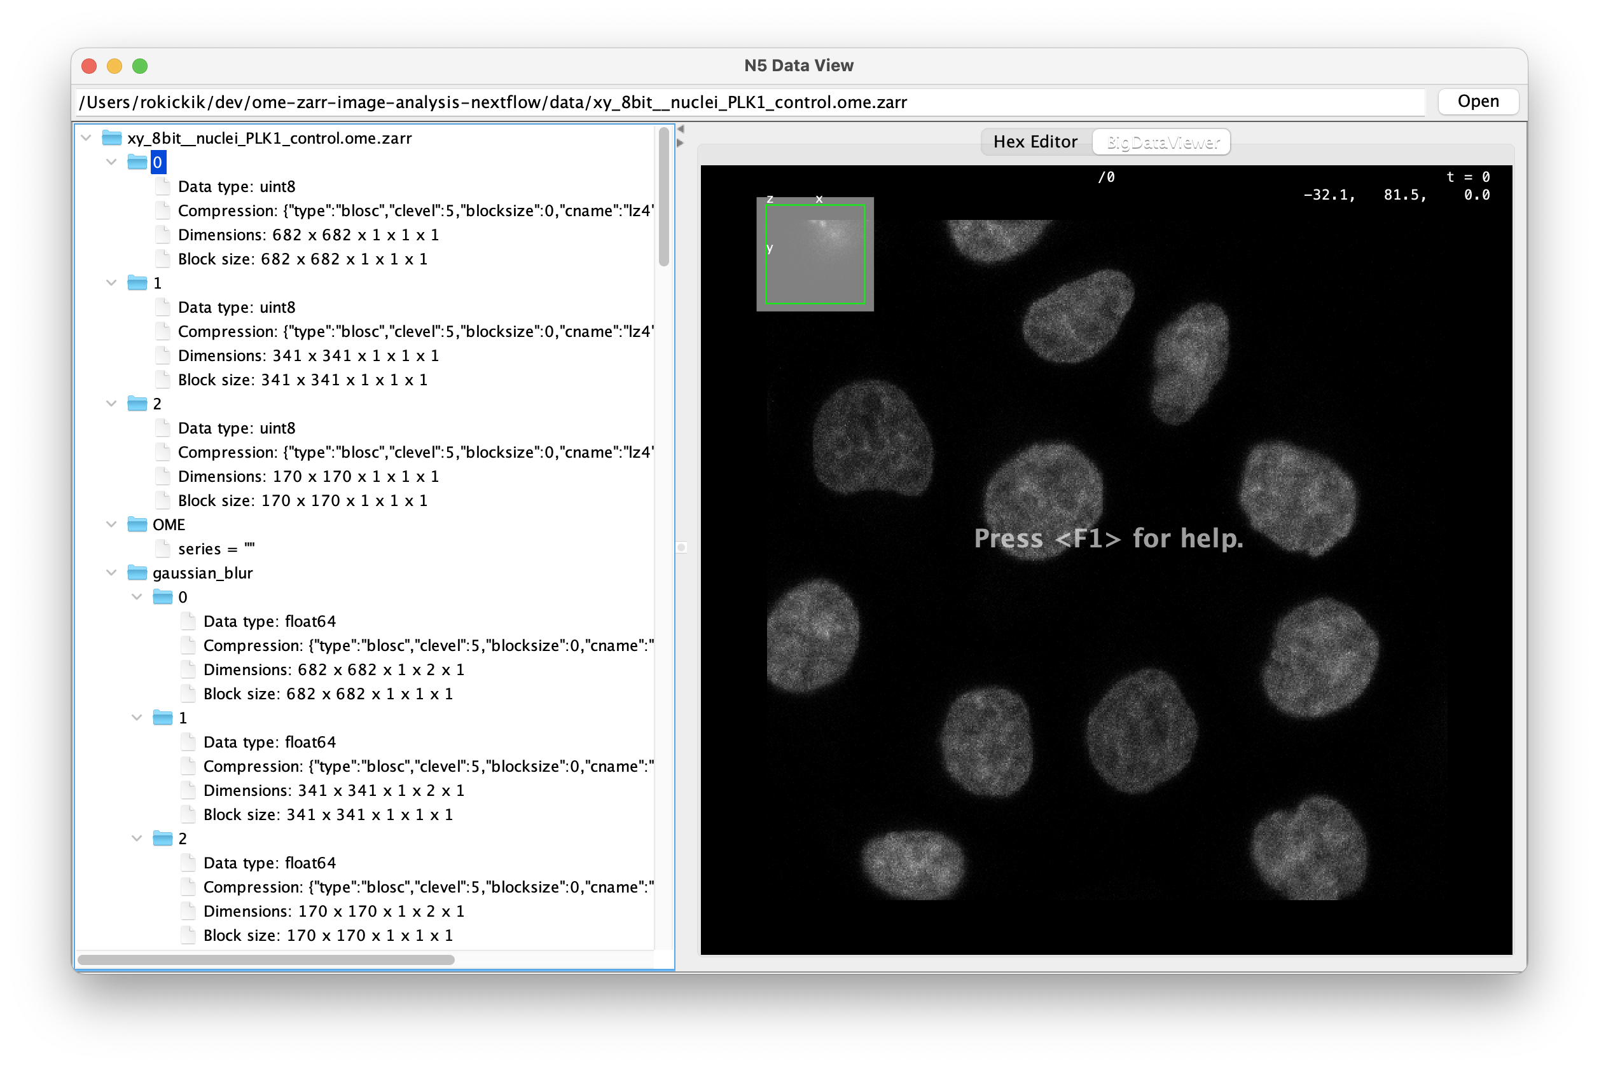Click folder icon of top-level dataset 2
This screenshot has width=1599, height=1068.
coord(137,403)
